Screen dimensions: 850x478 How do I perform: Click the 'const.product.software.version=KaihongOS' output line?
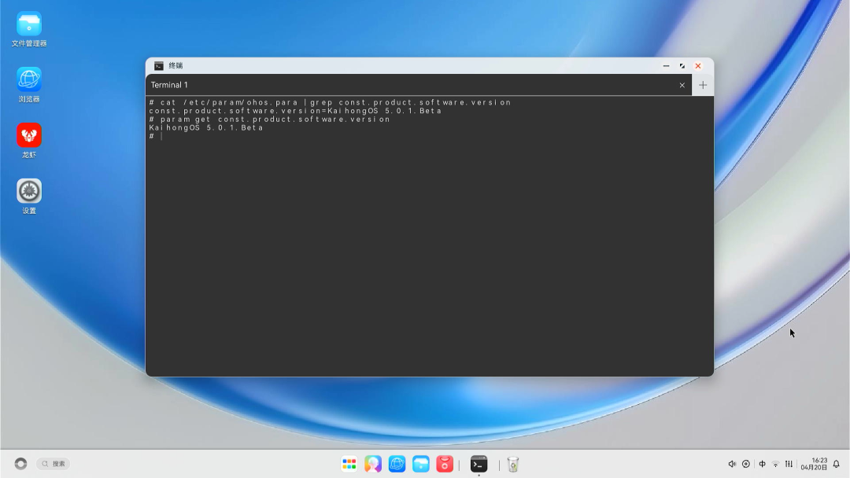tap(295, 111)
